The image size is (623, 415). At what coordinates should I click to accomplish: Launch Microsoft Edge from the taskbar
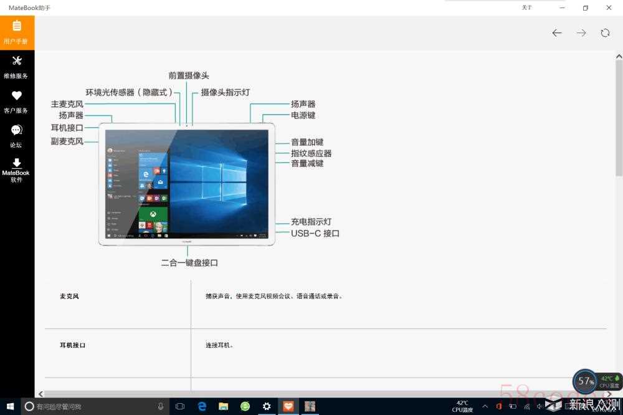click(202, 406)
